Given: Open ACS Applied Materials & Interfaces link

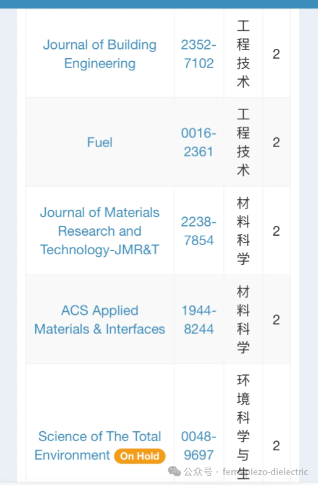Looking at the screenshot, I should (x=100, y=319).
